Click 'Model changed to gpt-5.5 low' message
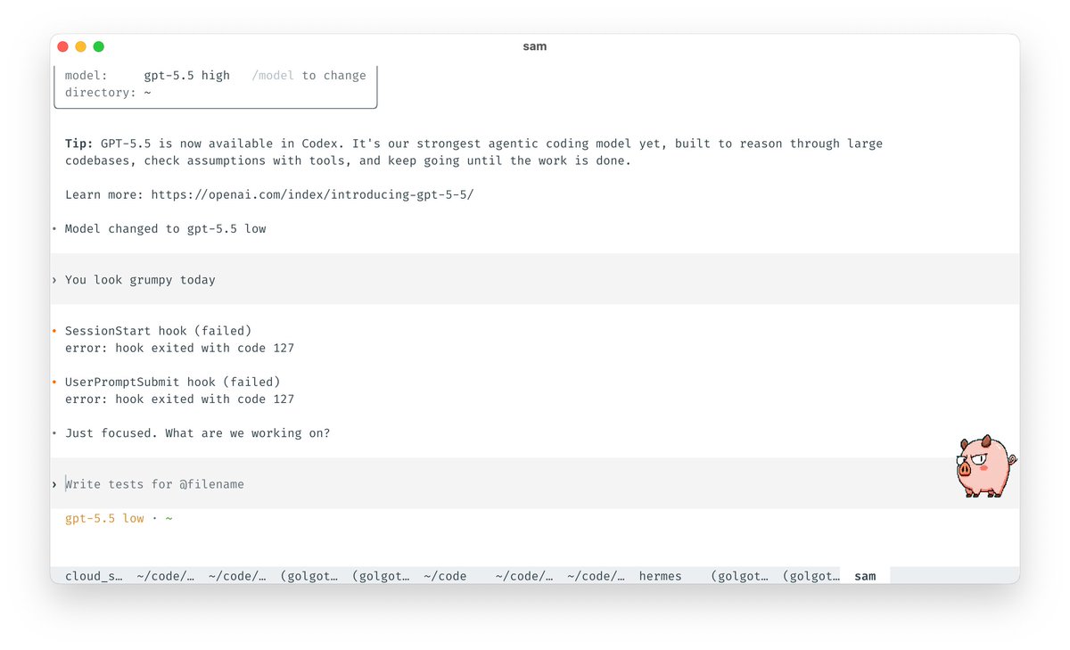 [x=165, y=229]
